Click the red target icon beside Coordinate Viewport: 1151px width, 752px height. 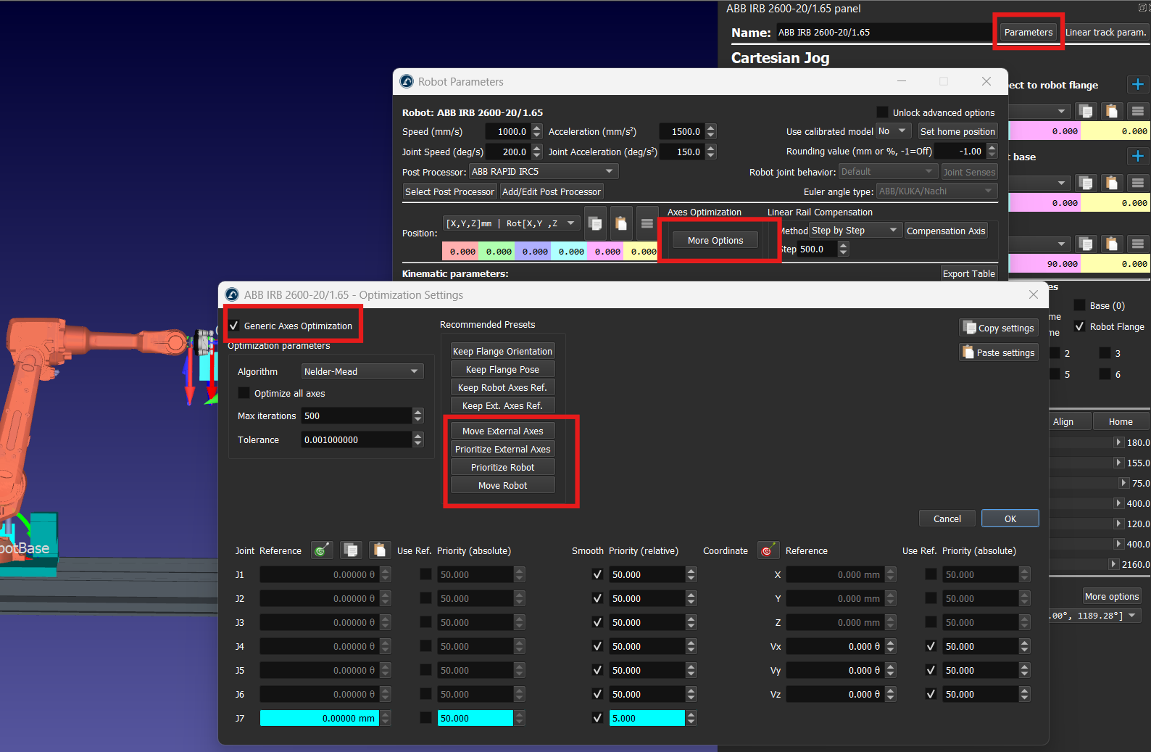768,550
